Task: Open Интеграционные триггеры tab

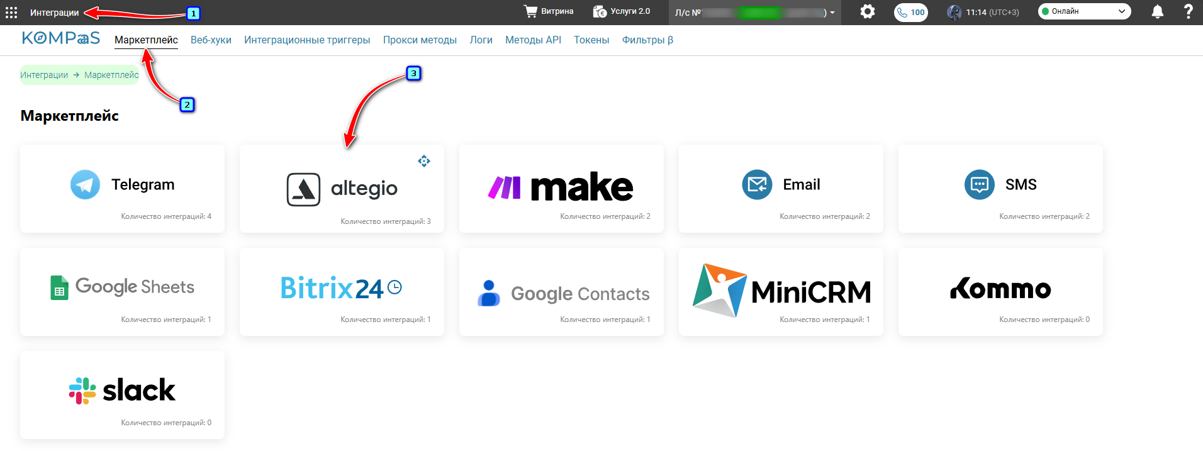Action: pos(307,40)
